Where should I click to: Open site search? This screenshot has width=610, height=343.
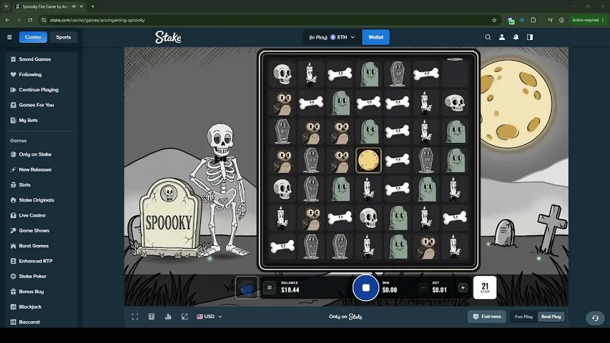(488, 37)
